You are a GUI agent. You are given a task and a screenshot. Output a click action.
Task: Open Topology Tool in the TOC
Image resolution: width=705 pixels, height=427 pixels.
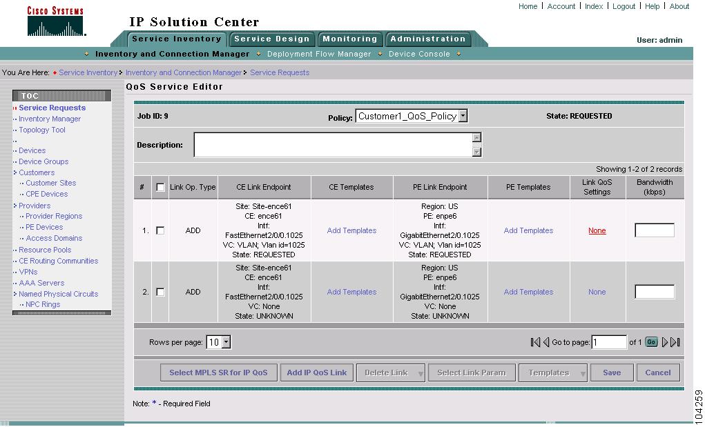point(42,130)
